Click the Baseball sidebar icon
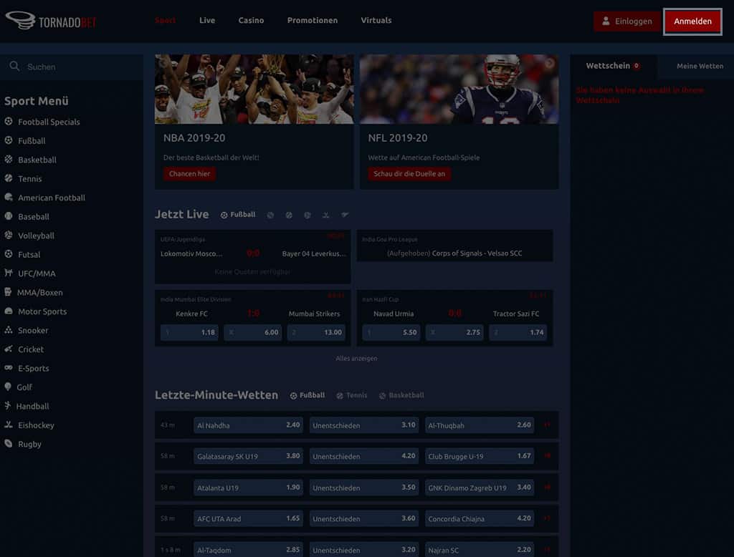The width and height of the screenshot is (734, 557). [9, 216]
